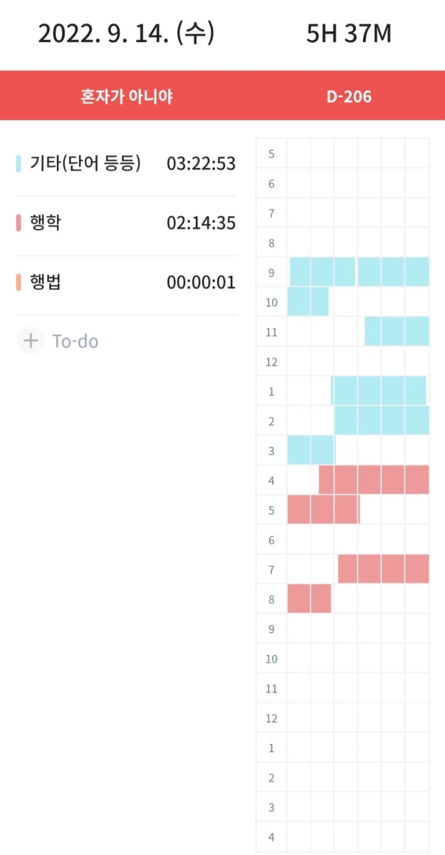The width and height of the screenshot is (445, 855).
Task: Click the orange color marker beside 행법
Action: coord(19,282)
